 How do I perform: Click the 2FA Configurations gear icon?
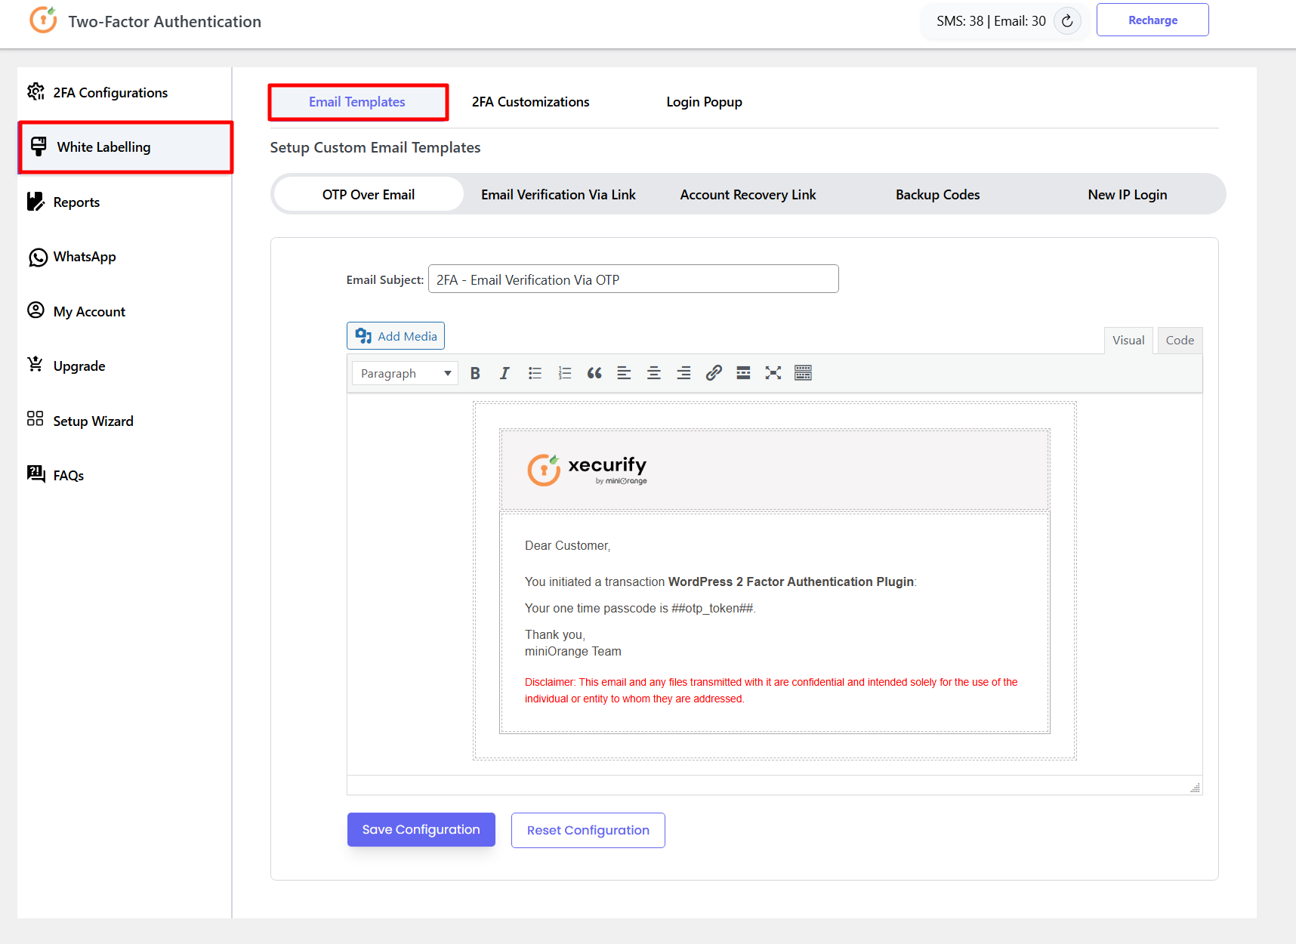[35, 91]
